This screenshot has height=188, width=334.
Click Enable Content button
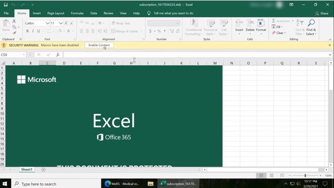point(99,45)
